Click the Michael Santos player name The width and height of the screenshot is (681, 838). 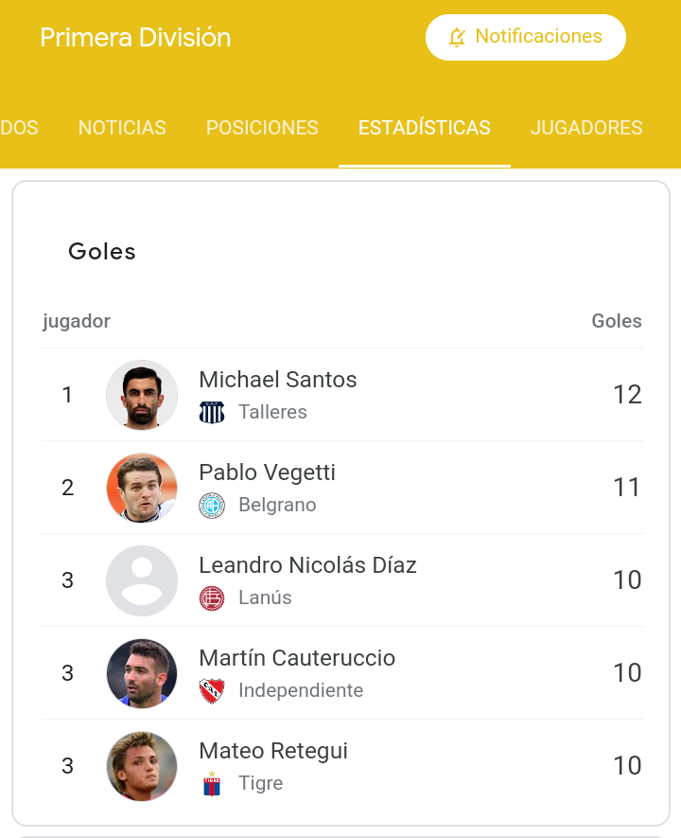[x=278, y=380]
